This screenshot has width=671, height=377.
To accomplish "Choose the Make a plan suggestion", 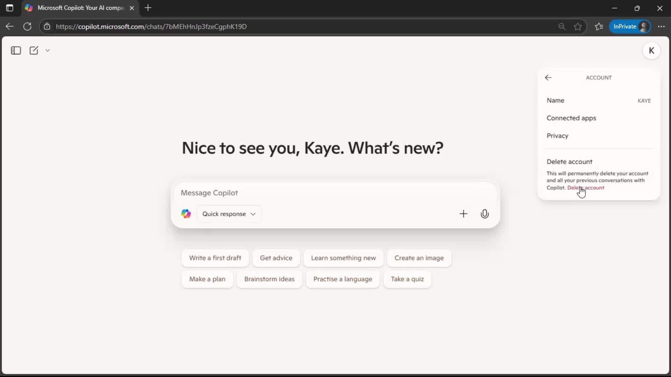I will click(x=207, y=279).
